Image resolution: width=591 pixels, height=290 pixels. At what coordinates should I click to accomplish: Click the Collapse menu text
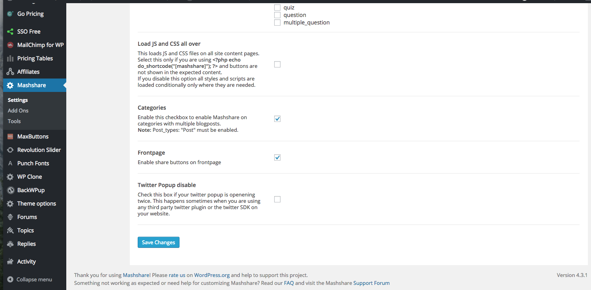34,279
